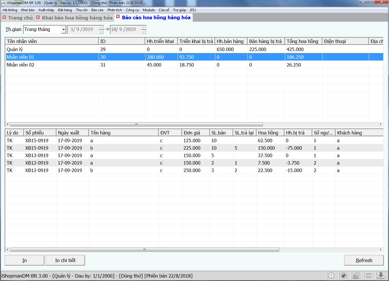Close the Báo cáo hoa hồng hàng hóa tab
The width and height of the screenshot is (389, 281).
coord(118,17)
